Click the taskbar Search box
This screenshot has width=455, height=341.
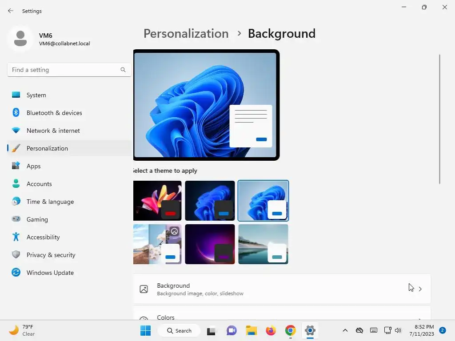179,330
